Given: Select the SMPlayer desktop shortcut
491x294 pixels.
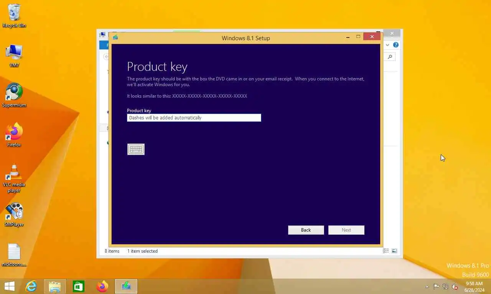Looking at the screenshot, I should (14, 215).
